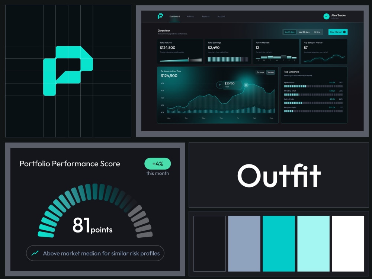Click the large teal P logo mark

point(68,71)
